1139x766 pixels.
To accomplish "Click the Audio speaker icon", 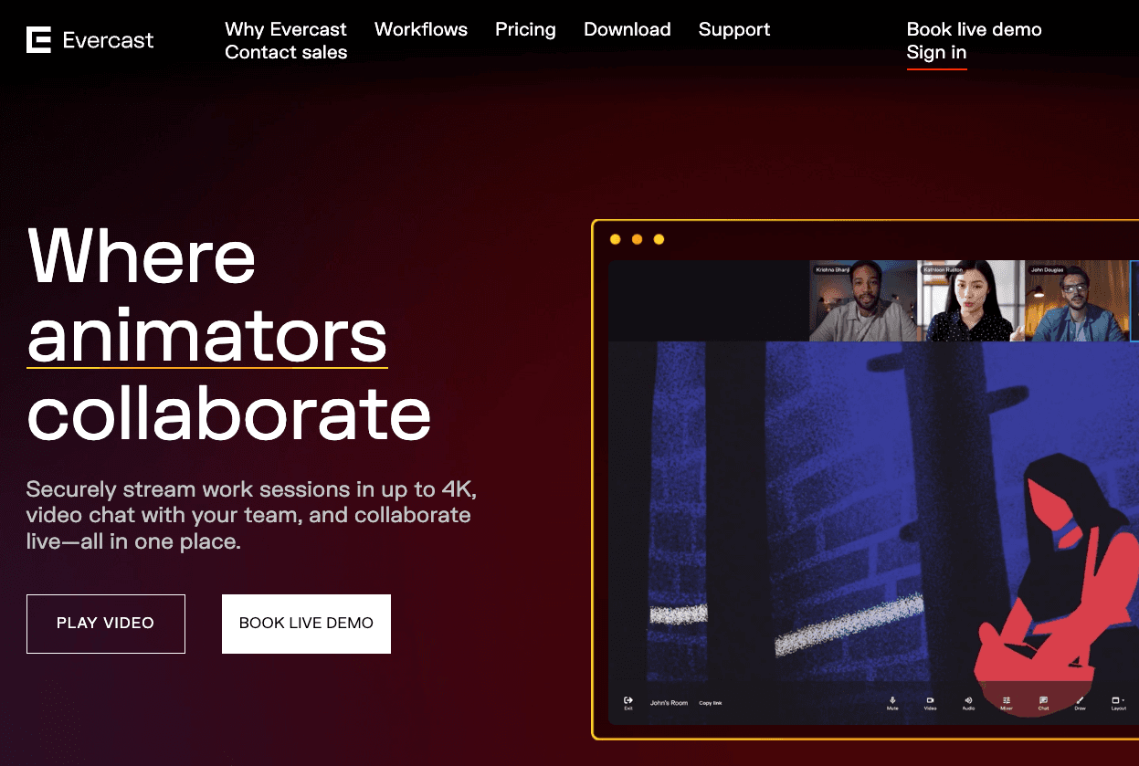I will coord(968,700).
